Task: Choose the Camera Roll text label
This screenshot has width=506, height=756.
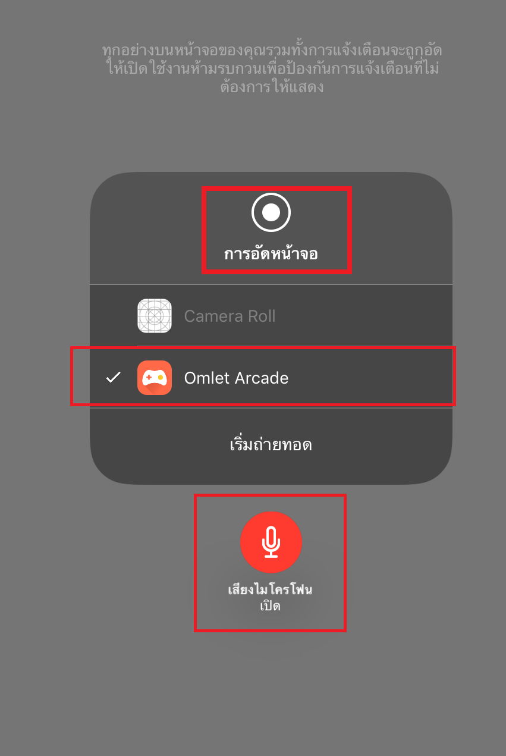Action: 230,316
